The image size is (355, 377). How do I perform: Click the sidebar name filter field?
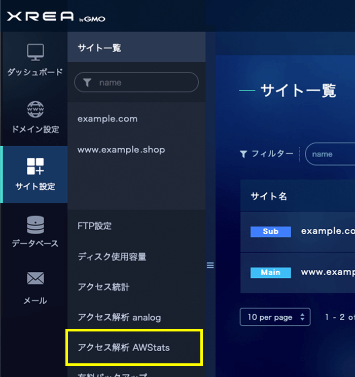[142, 82]
